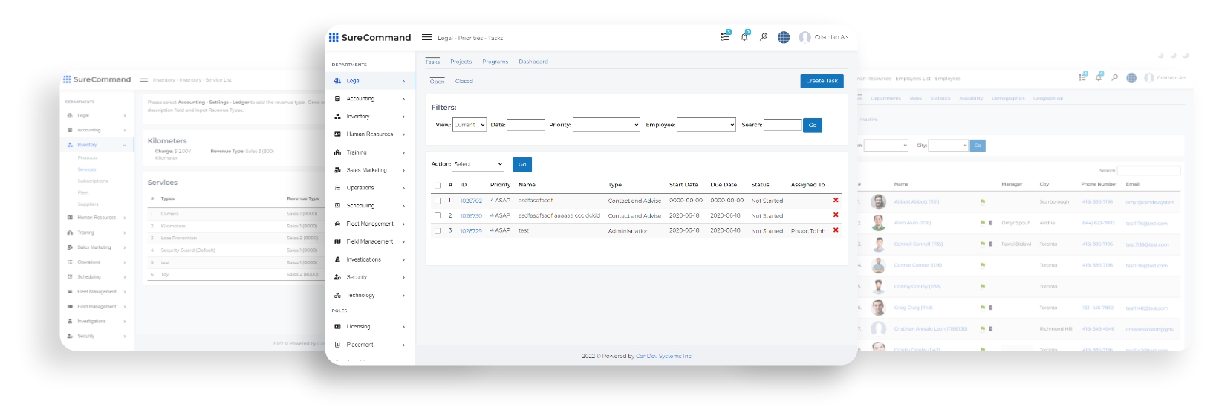Click the Date filter input field
The width and height of the screenshot is (1219, 419).
click(526, 125)
